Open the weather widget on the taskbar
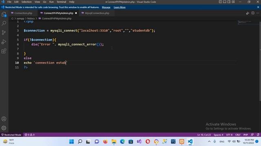Viewport: 261px width, 146px height. click(x=9, y=142)
